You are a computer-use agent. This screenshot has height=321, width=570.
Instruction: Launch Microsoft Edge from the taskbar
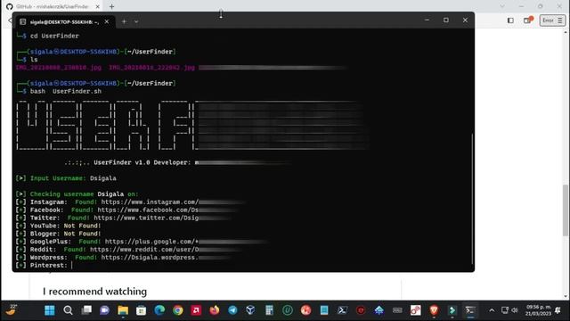coord(159,310)
